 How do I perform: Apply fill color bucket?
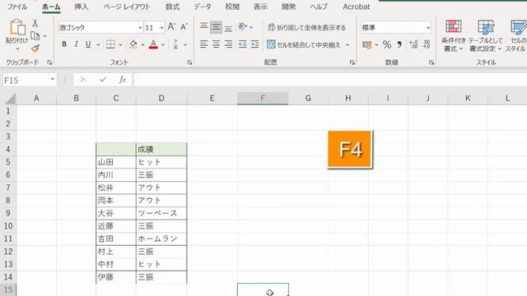[133, 44]
